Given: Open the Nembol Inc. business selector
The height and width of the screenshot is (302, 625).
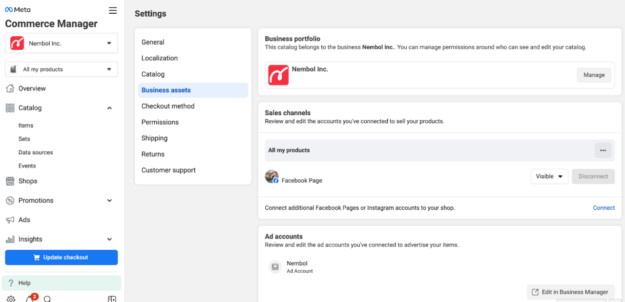Looking at the screenshot, I should 61,43.
